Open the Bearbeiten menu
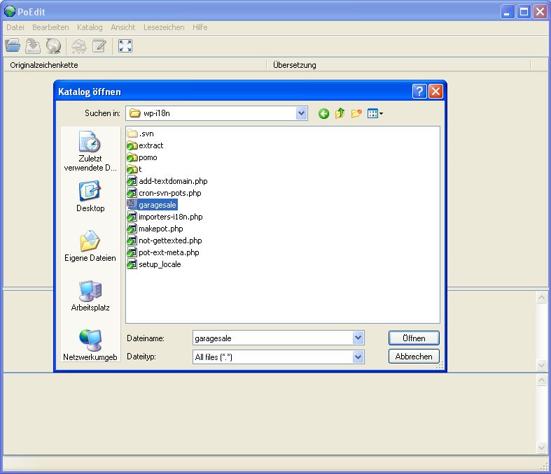The width and height of the screenshot is (551, 474). click(x=50, y=27)
